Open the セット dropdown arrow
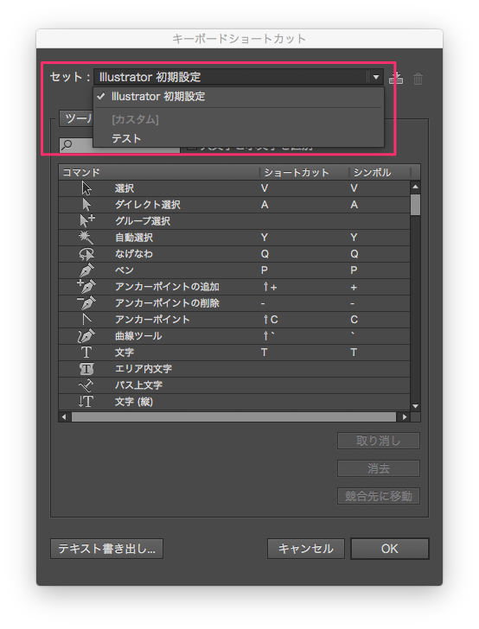Viewport: 479px width, 629px height. [376, 77]
